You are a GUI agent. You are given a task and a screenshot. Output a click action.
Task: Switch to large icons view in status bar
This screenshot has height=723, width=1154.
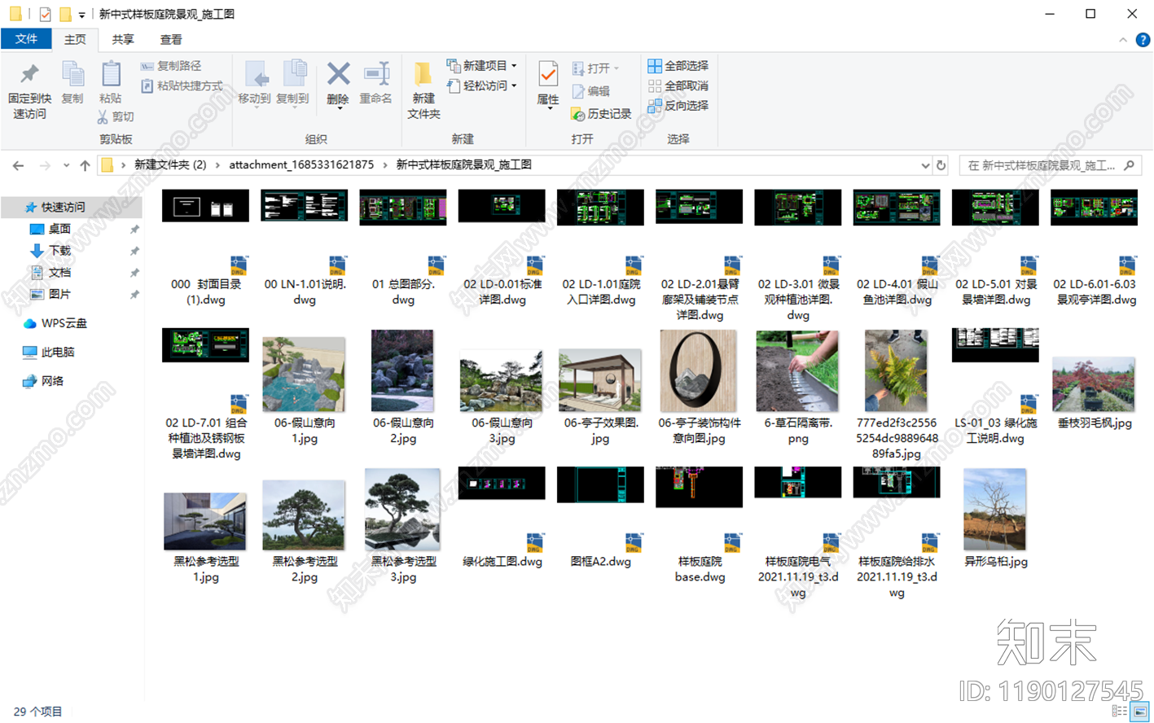[1140, 712]
